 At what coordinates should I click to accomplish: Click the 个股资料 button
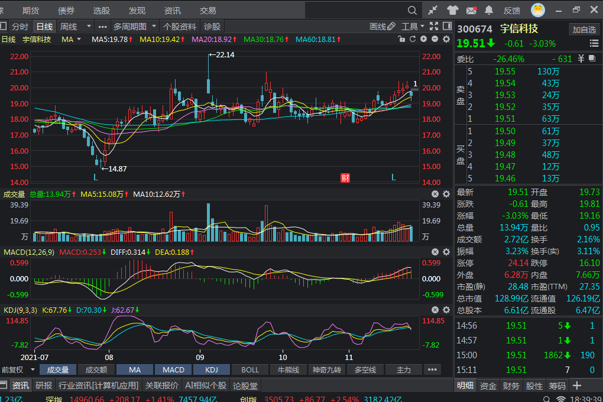click(179, 27)
